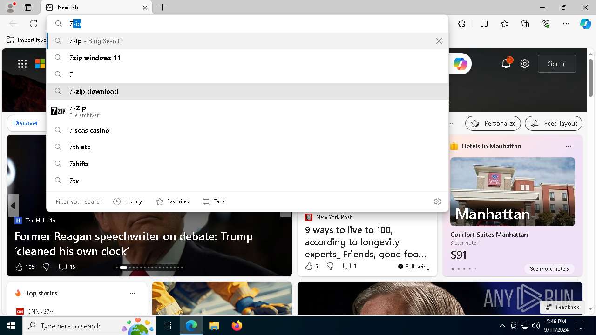Choose the 7 seas casino suggestion
This screenshot has height=335, width=596.
(x=247, y=130)
